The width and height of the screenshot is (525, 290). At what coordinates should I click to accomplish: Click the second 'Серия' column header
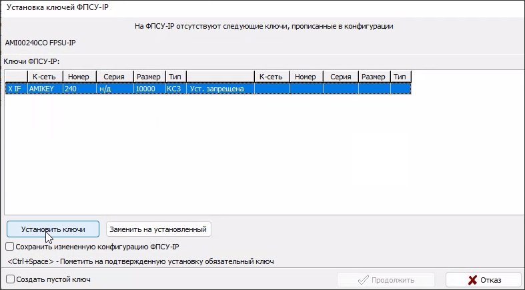340,77
